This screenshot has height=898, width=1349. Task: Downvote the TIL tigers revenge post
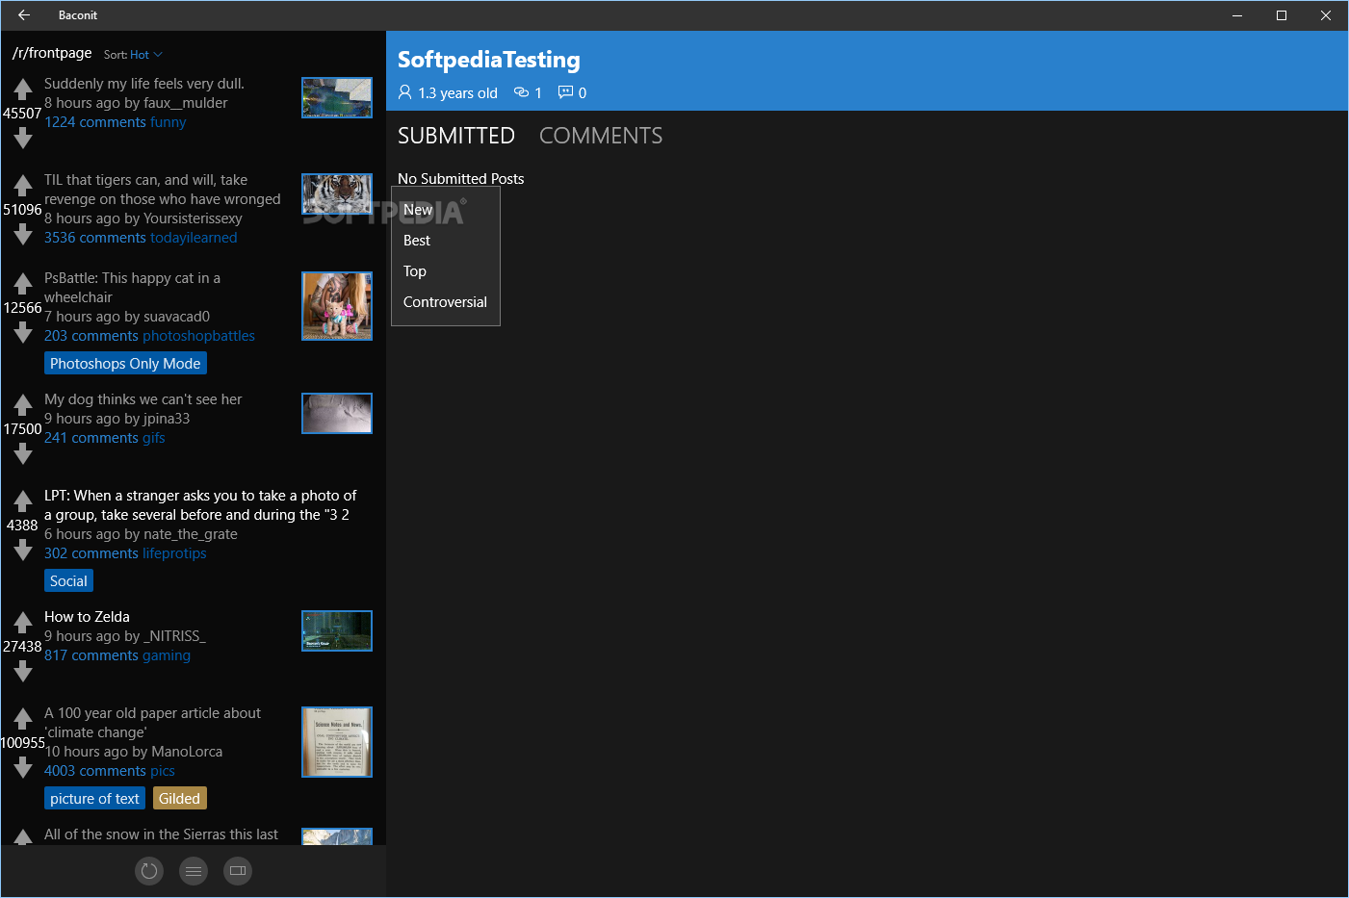23,235
